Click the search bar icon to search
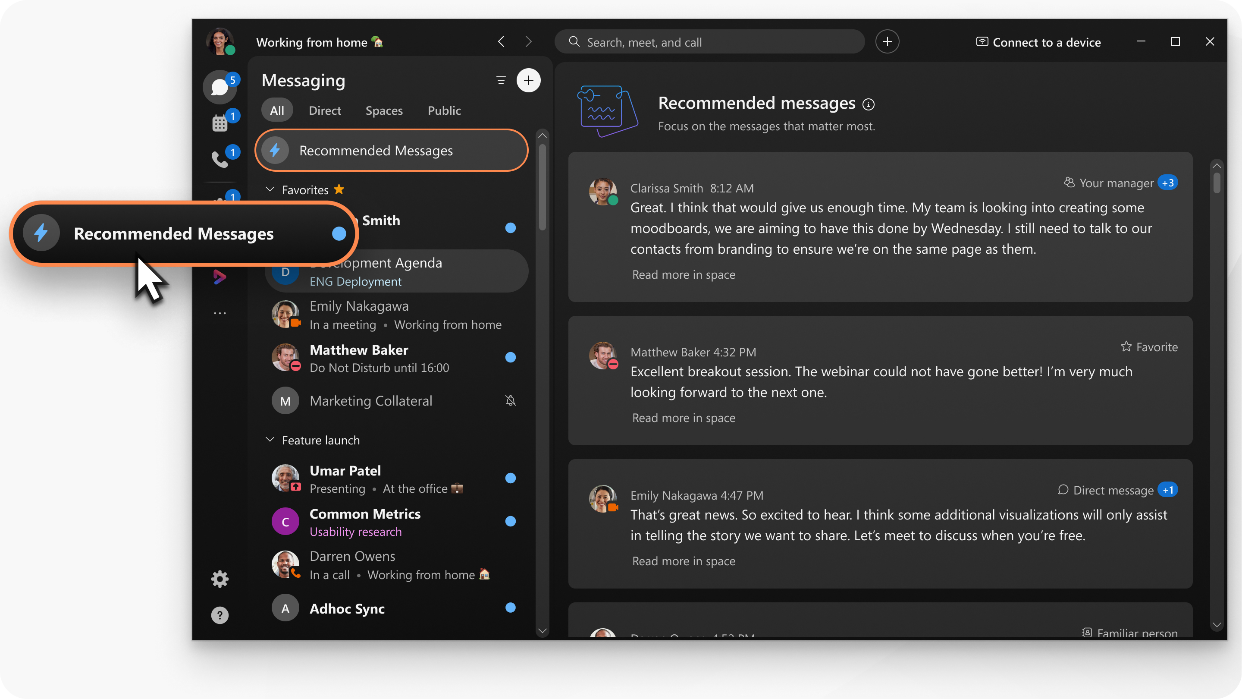The height and width of the screenshot is (699, 1242). [574, 41]
